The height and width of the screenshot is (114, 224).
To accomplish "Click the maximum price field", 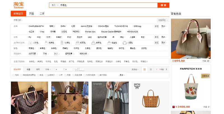I will pyautogui.click(x=69, y=69).
